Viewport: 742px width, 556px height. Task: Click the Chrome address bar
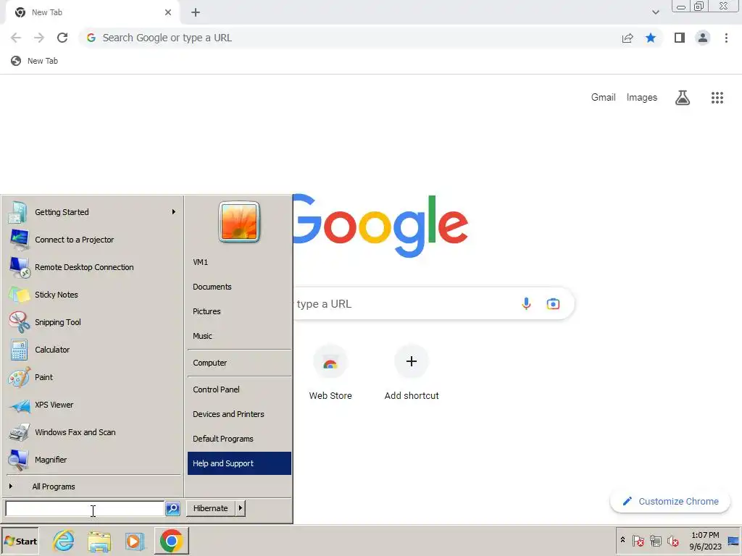(350, 38)
